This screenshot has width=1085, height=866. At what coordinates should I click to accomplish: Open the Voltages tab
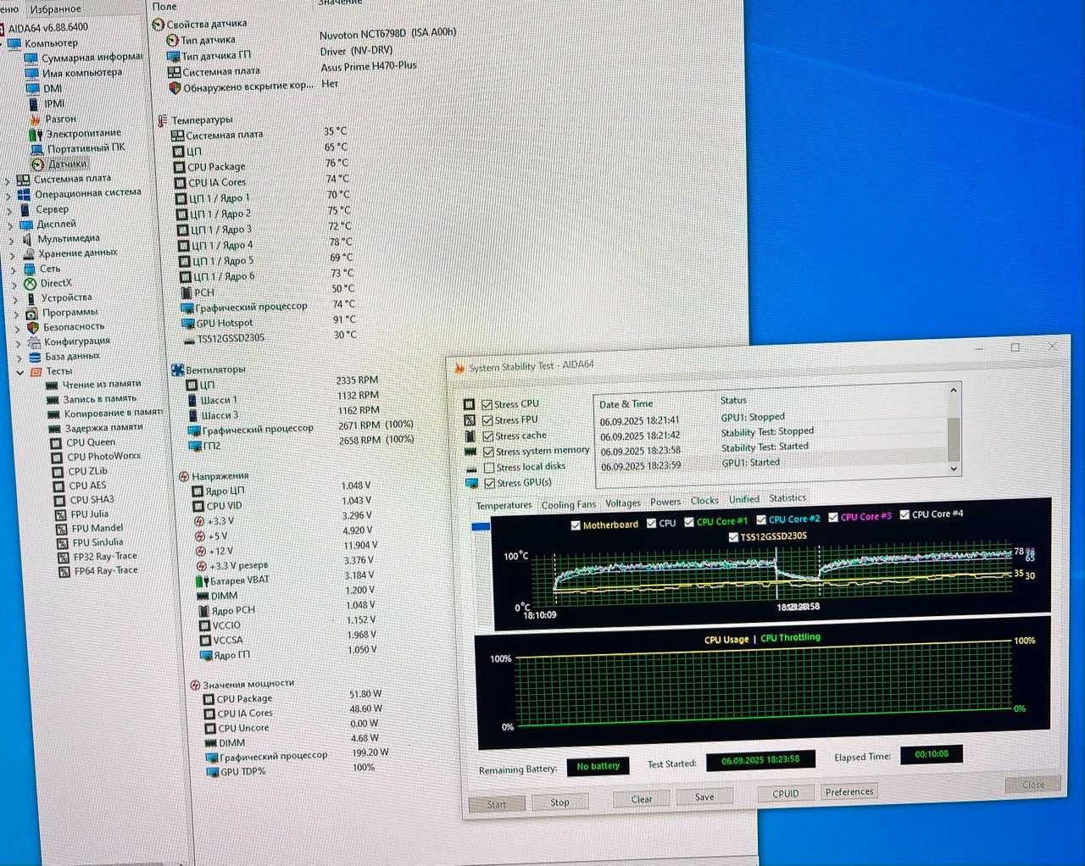[623, 503]
